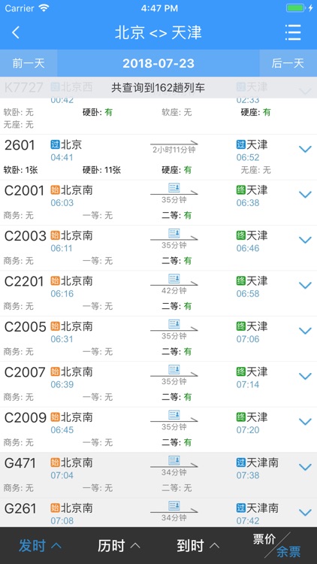Sort trains by 到时 arrival time
Viewport: 317px width, 564px height.
pyautogui.click(x=198, y=546)
